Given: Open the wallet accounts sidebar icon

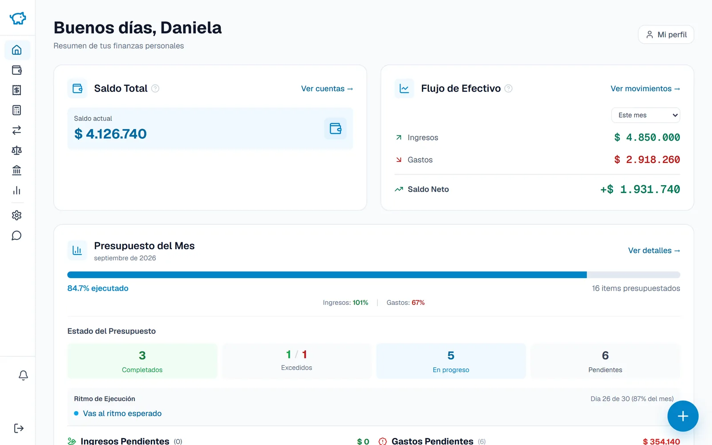Looking at the screenshot, I should point(17,70).
